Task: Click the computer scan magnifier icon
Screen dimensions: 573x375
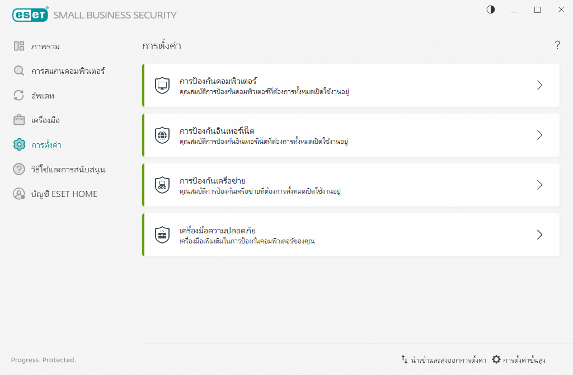Action: [19, 71]
